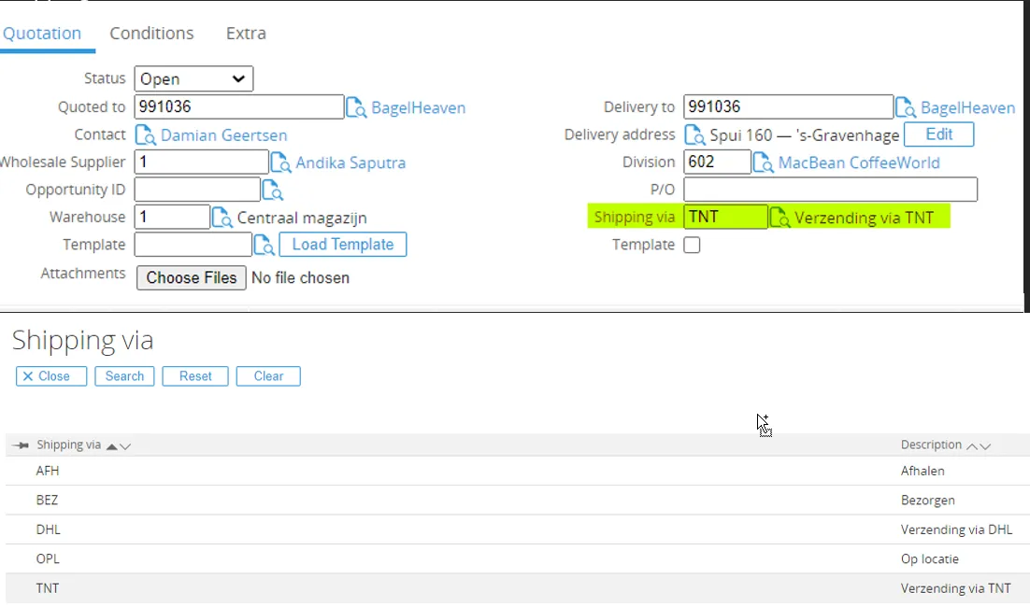Viewport: 1030px width, 607px height.
Task: Click Search in the Shipping via dialog
Action: tap(123, 376)
